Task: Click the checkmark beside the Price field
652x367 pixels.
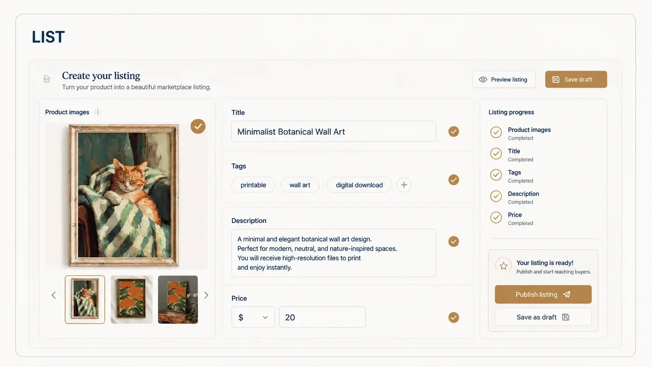Action: [454, 318]
